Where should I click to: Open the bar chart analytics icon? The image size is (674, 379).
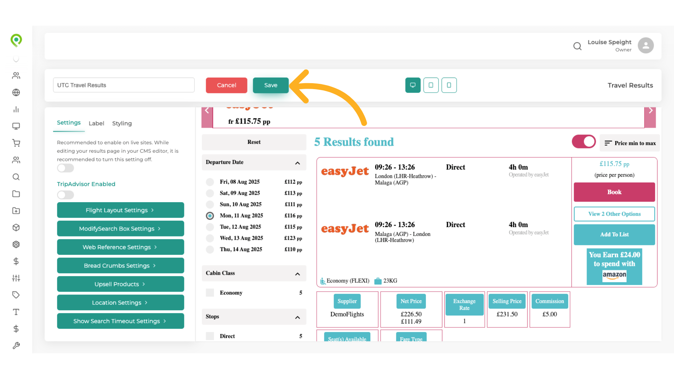tap(16, 109)
